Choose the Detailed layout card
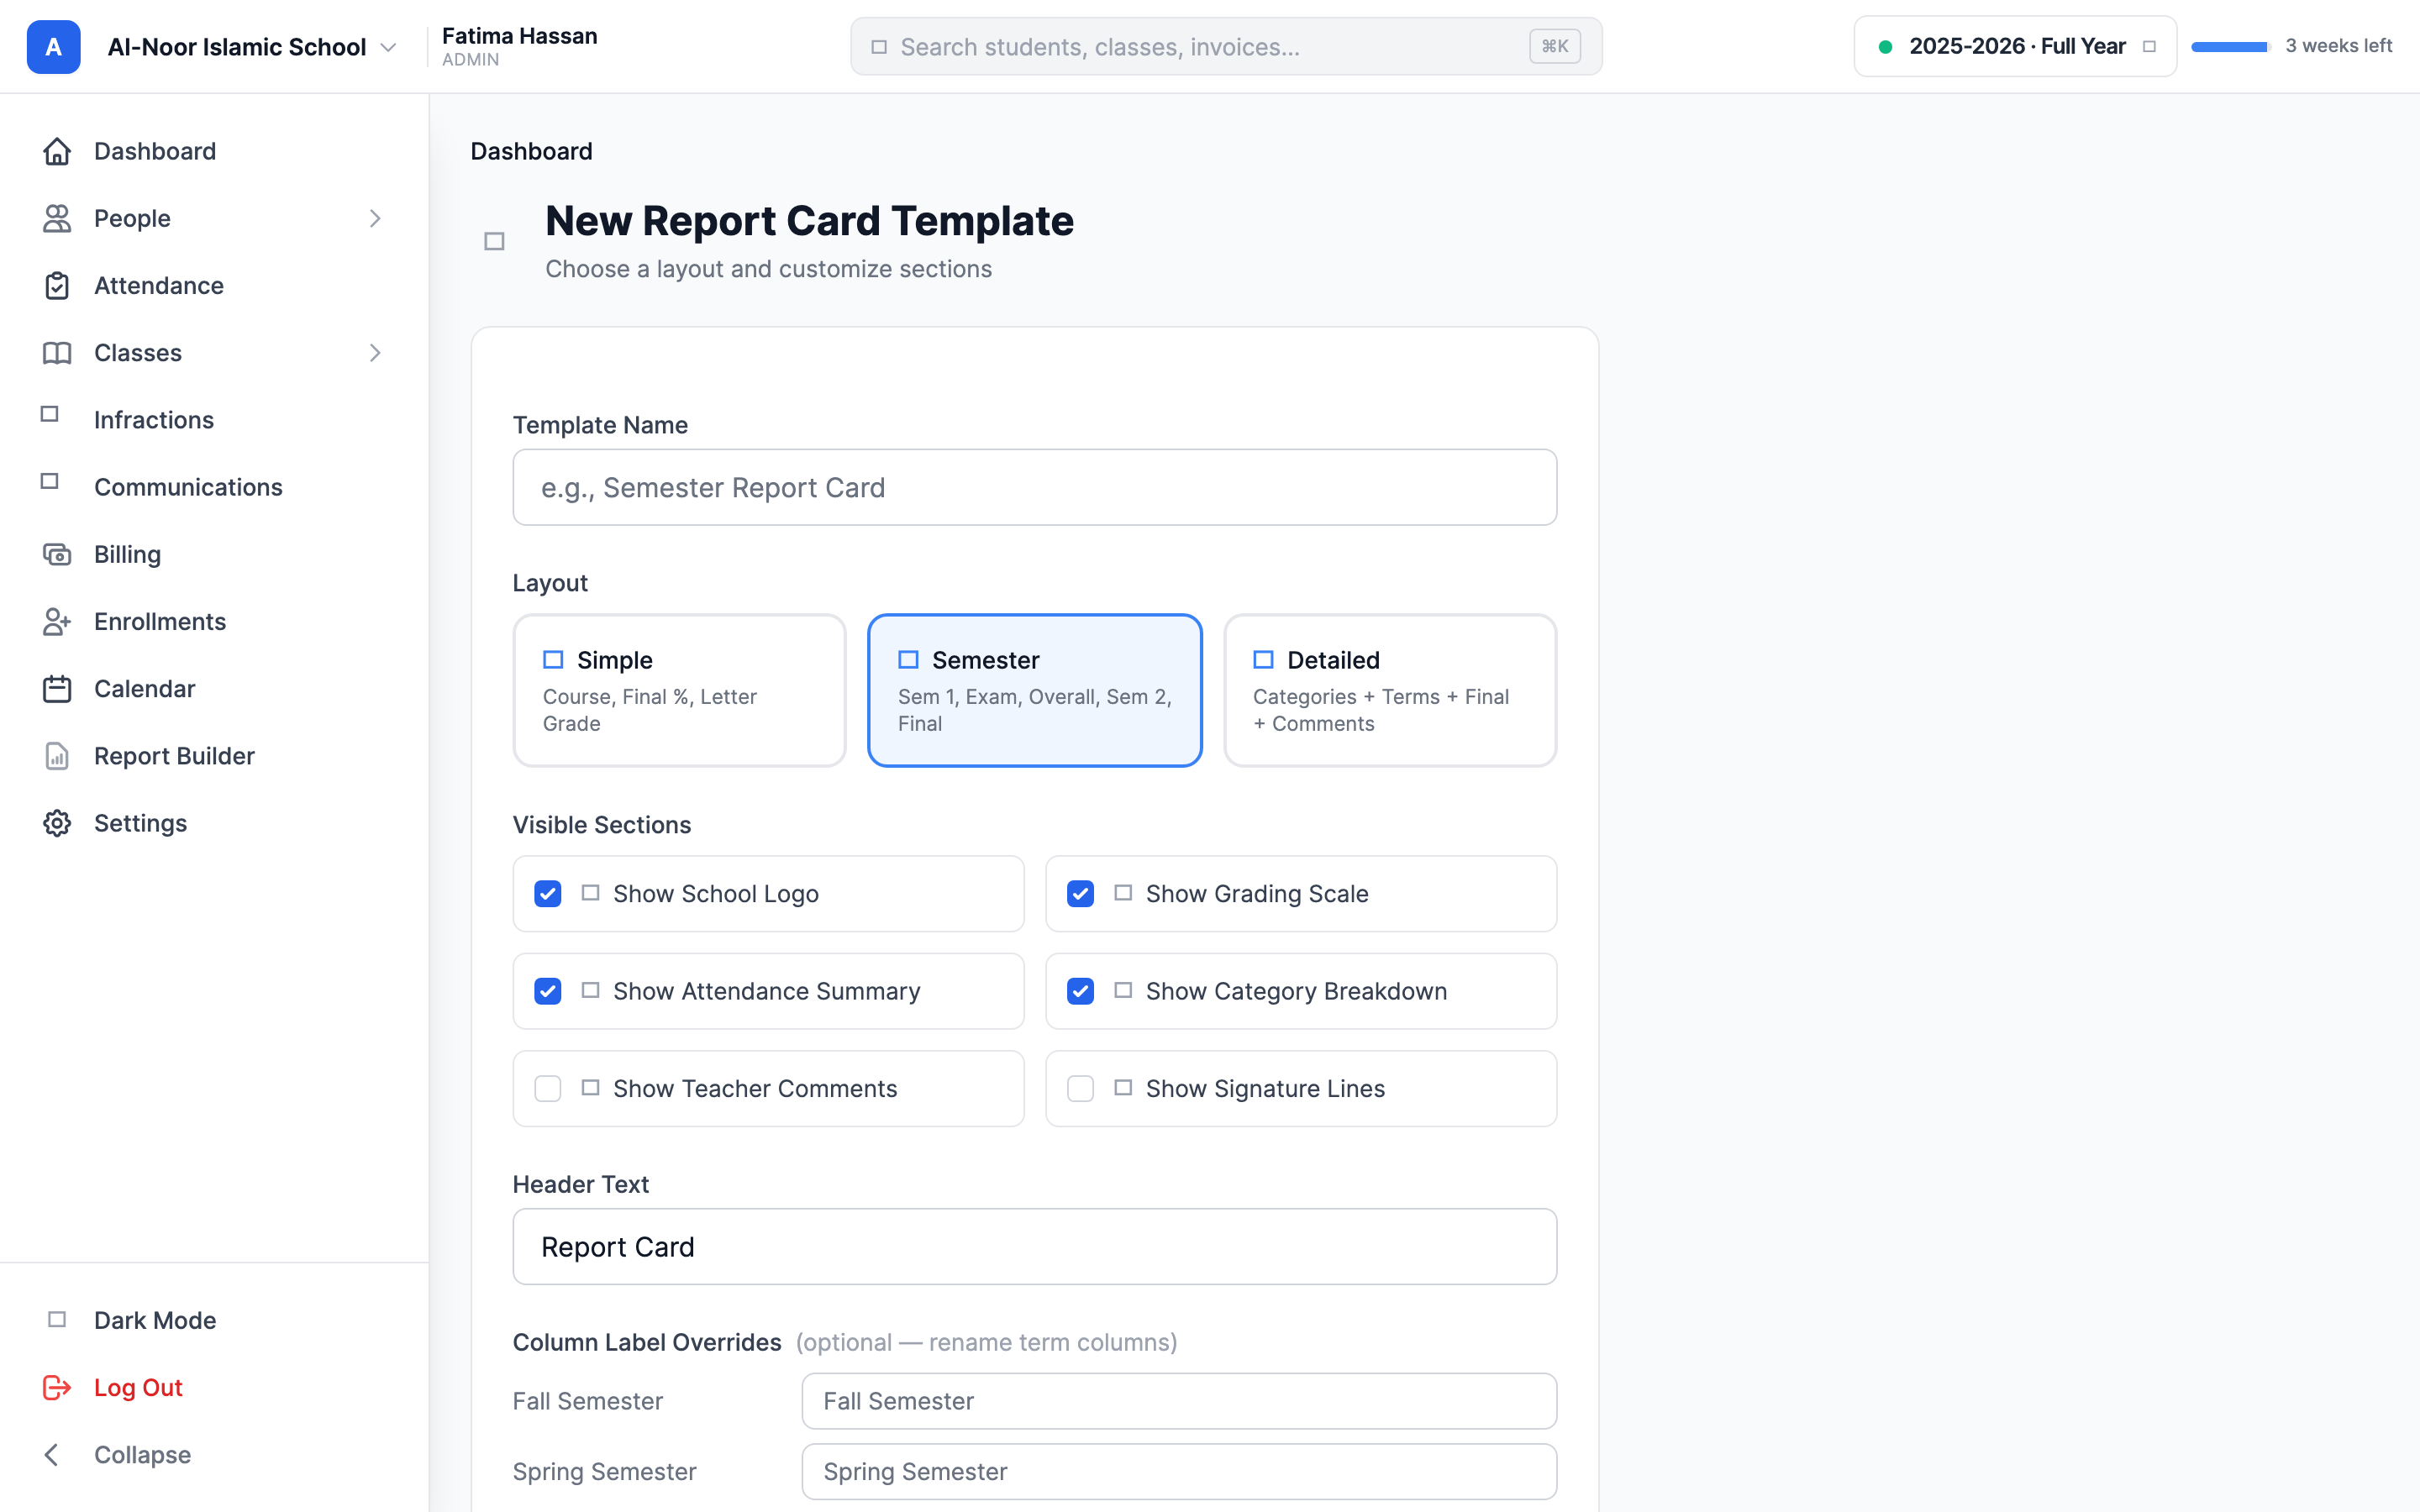The height and width of the screenshot is (1512, 2420). [1390, 691]
